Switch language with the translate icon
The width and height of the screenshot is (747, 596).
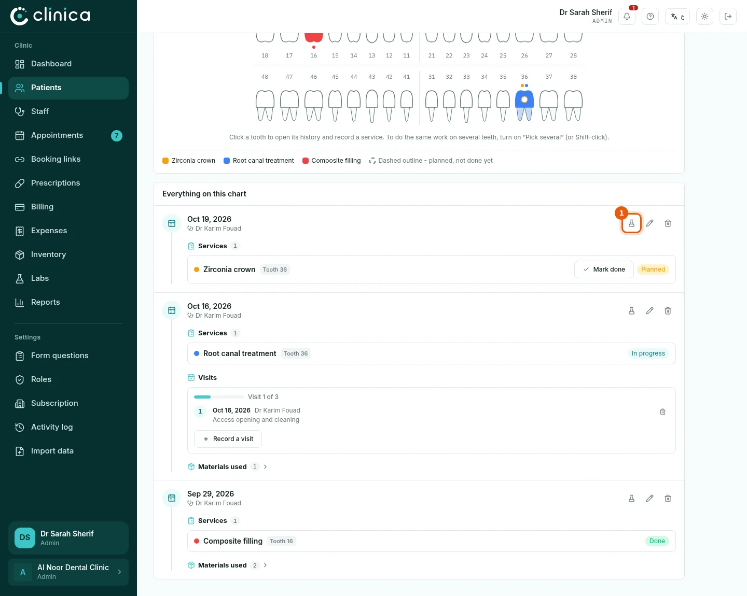pos(677,17)
